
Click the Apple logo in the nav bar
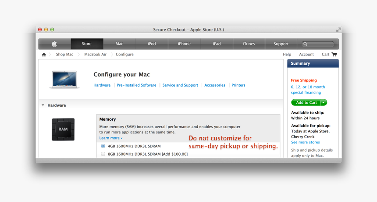coord(54,44)
